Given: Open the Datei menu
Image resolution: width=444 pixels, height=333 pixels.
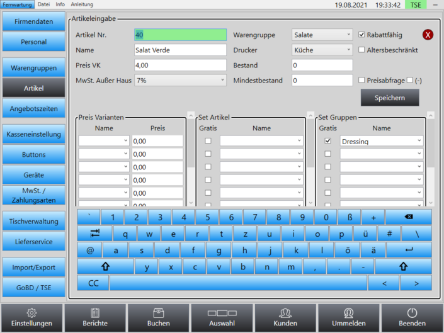Looking at the screenshot, I should point(43,4).
